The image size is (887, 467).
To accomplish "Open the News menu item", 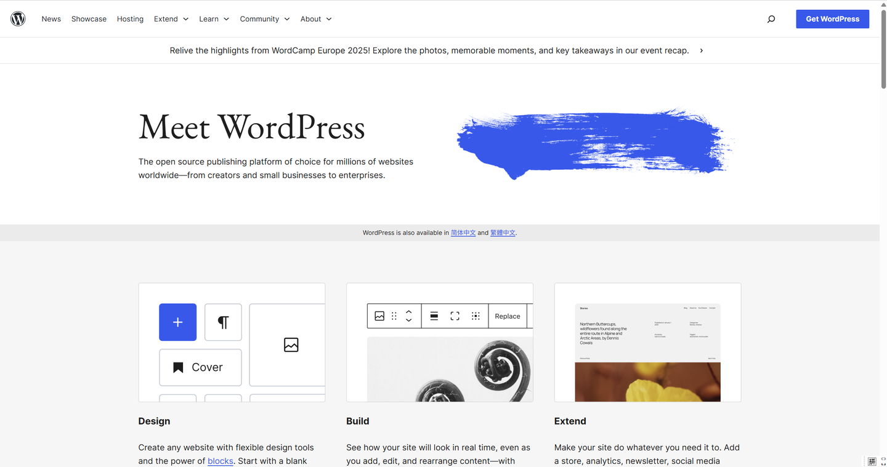I will (x=51, y=19).
